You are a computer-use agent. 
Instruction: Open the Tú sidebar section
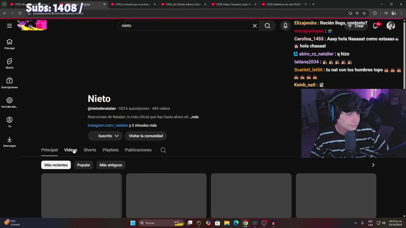click(10, 122)
